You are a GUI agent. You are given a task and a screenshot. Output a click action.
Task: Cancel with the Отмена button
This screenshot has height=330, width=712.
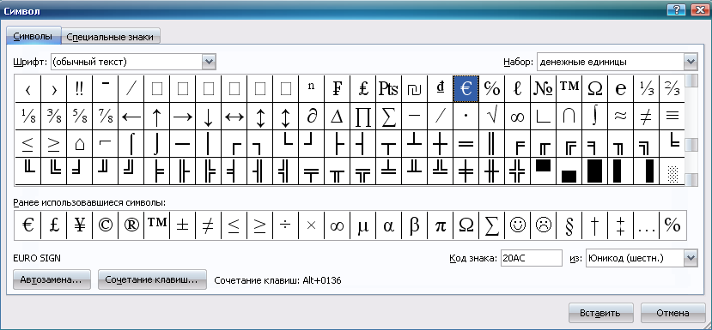pyautogui.click(x=672, y=313)
